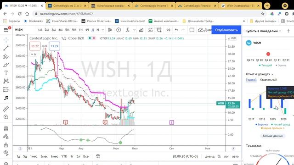Select the crosshair cursor tool
This screenshot has width=294, height=165.
click(6, 40)
